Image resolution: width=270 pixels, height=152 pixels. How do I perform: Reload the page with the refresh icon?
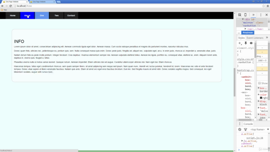11,6
